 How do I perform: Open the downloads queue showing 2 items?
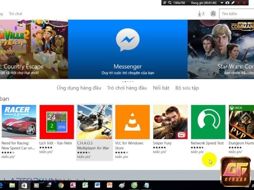click(x=201, y=14)
